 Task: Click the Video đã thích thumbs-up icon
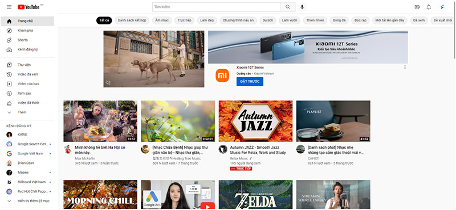(9, 103)
